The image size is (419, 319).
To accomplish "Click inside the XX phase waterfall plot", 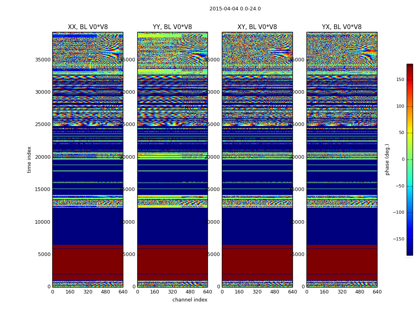I will pyautogui.click(x=88, y=159).
